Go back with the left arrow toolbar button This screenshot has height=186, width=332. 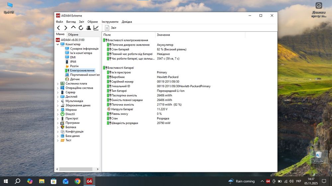[x=58, y=28]
